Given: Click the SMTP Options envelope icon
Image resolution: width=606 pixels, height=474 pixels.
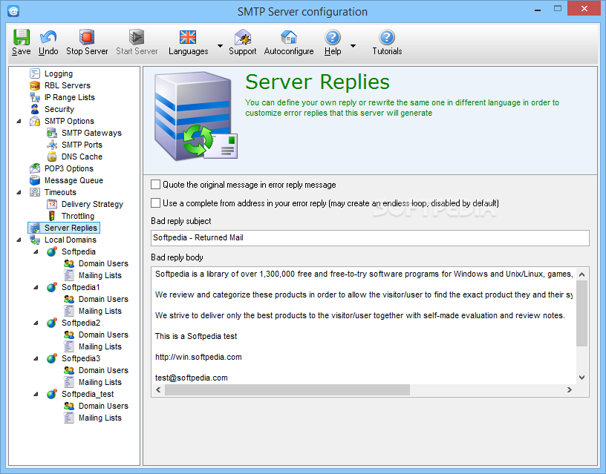Looking at the screenshot, I should tap(35, 121).
